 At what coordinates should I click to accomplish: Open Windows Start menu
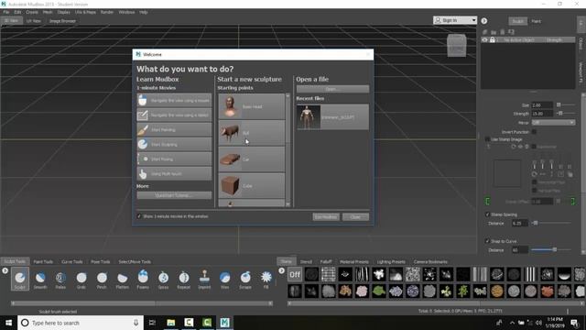pos(8,323)
